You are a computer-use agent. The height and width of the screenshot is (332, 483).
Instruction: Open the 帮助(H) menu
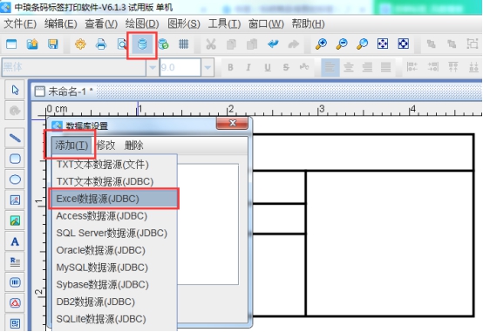[308, 24]
